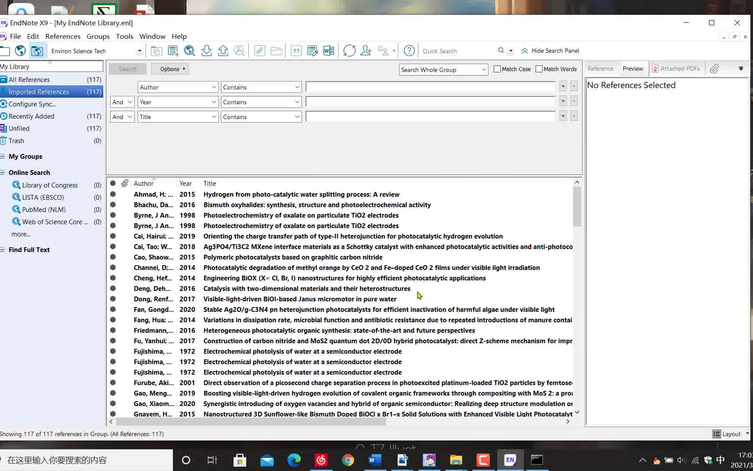Switch to Online Search Mode globe icon
This screenshot has height=471, width=753.
tap(20, 51)
